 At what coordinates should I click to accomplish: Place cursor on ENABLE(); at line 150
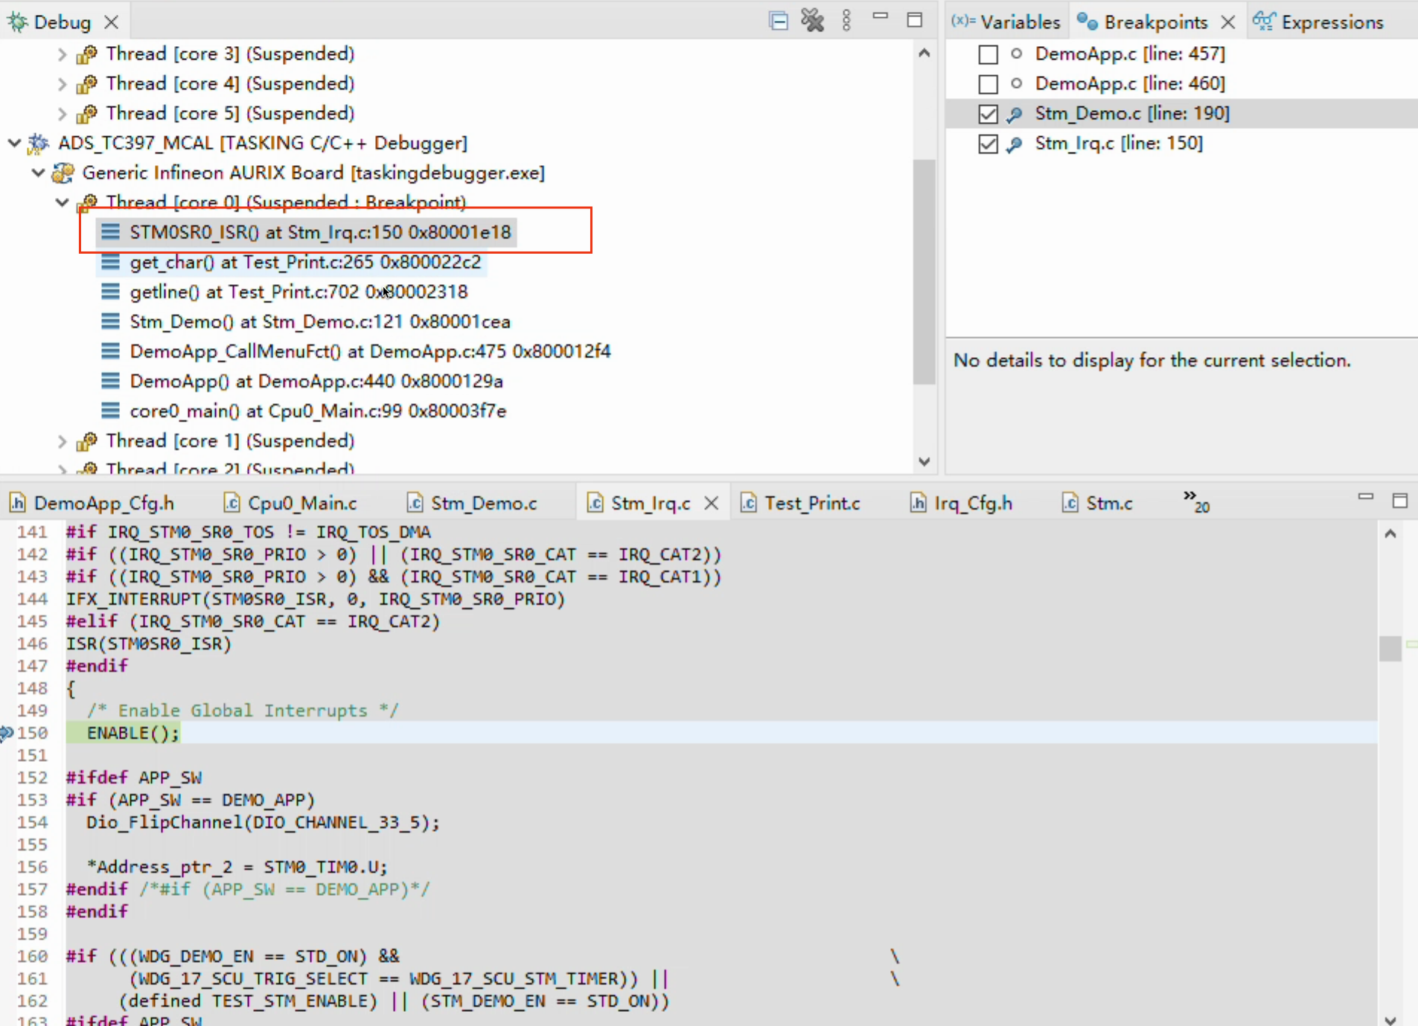[x=133, y=733]
